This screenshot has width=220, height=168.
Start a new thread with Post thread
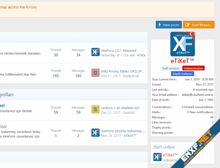[x=198, y=25]
